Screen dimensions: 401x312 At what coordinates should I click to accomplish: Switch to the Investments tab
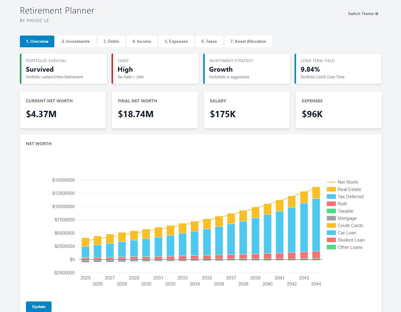76,41
